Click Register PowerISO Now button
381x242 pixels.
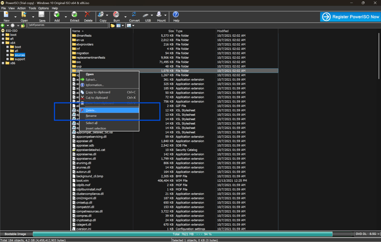coord(350,17)
